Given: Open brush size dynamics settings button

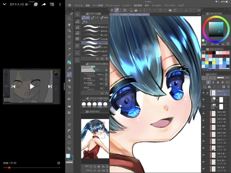Looking at the screenshot, I should tap(106, 75).
